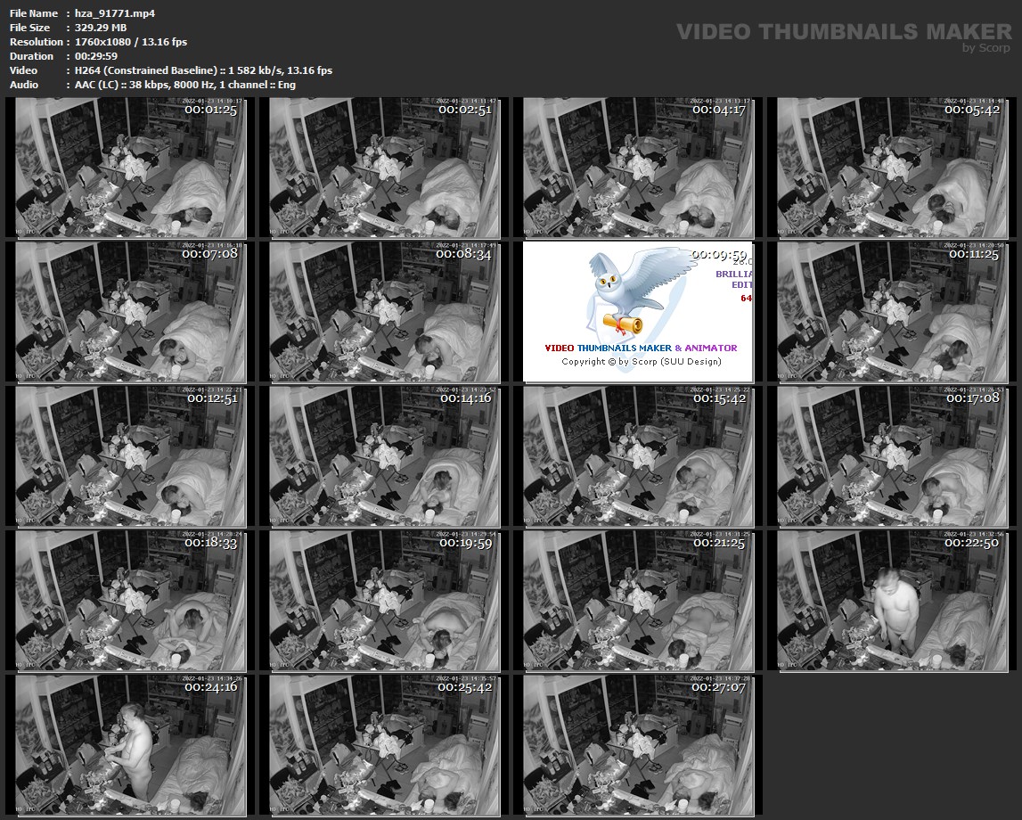Screen dimensions: 1022x820
Task: Select the thumbnail stamped 00:08:34
Action: click(385, 312)
